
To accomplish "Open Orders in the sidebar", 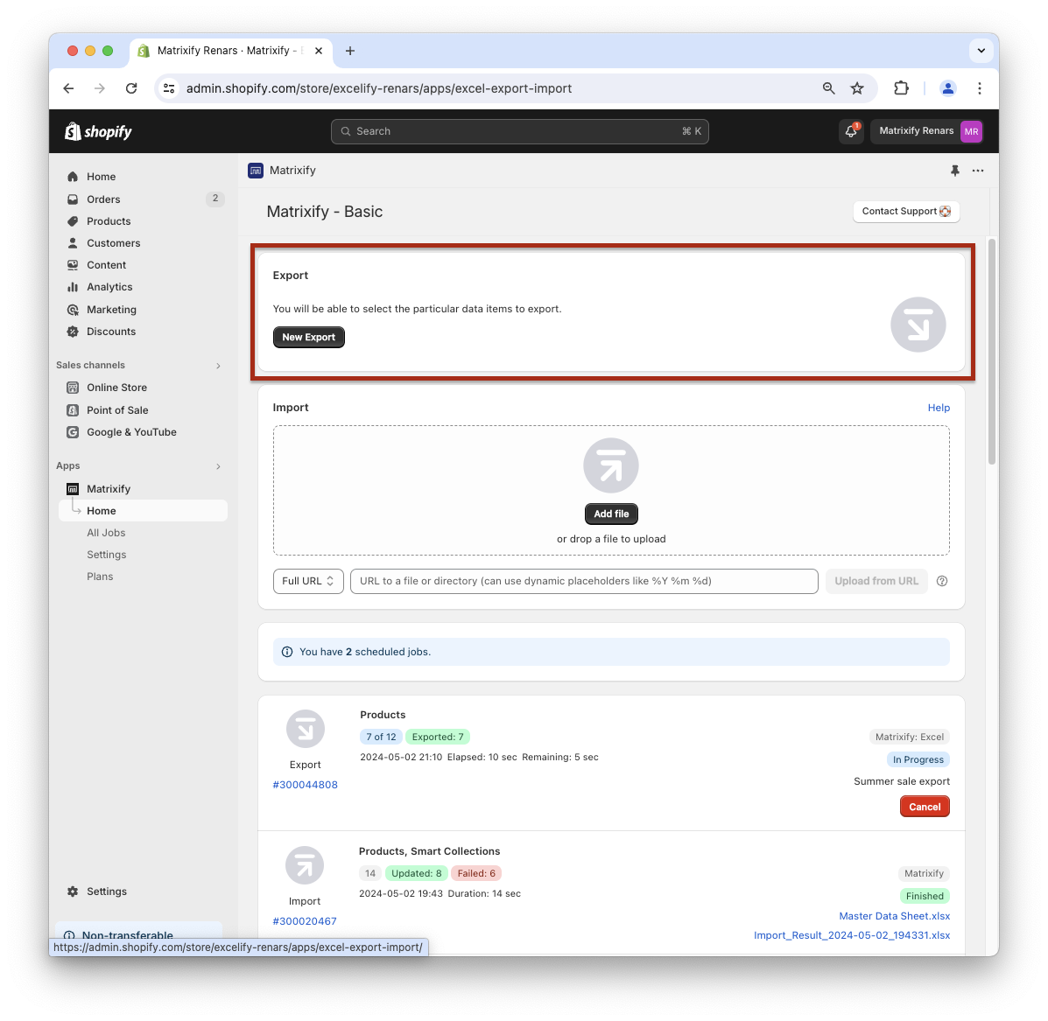I will [x=103, y=199].
